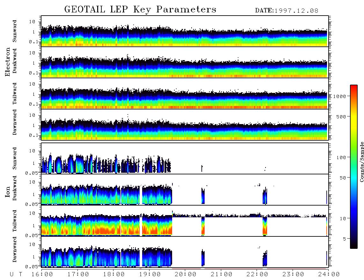Select the Electron Tailward panel label
The height and width of the screenshot is (280, 364).
15,94
